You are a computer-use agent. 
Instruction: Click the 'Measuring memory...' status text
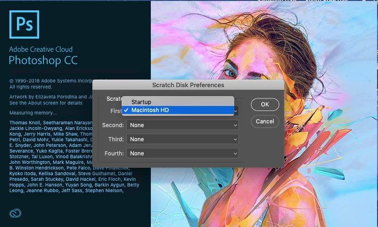coord(33,113)
